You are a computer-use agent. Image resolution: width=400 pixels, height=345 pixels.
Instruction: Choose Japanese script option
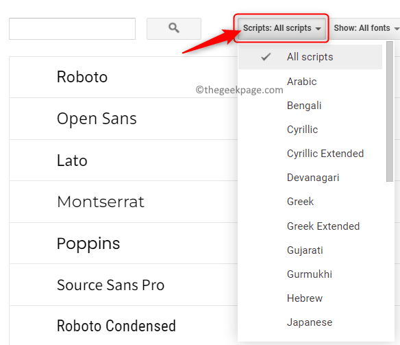coord(310,322)
